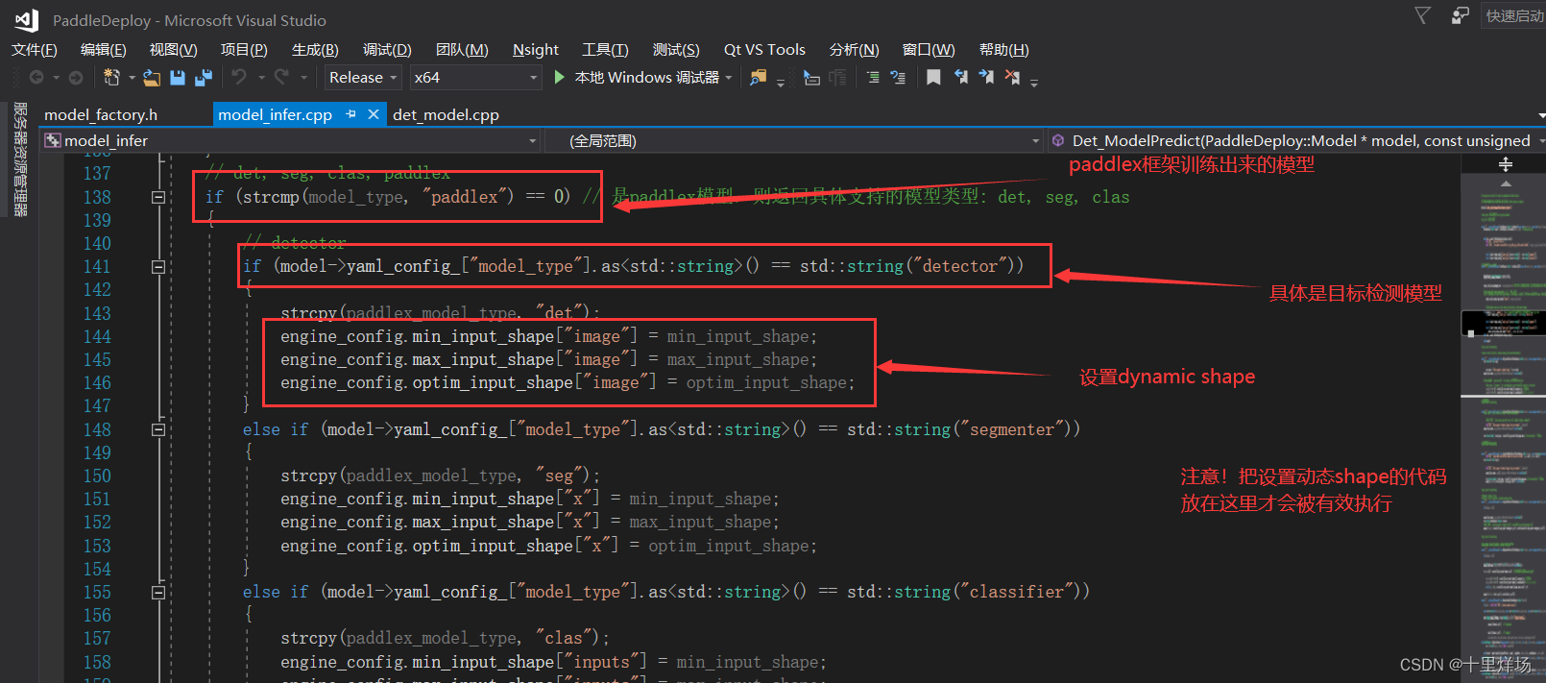Image resolution: width=1546 pixels, height=683 pixels.
Task: Click the Redo arrow icon
Action: coord(281,77)
